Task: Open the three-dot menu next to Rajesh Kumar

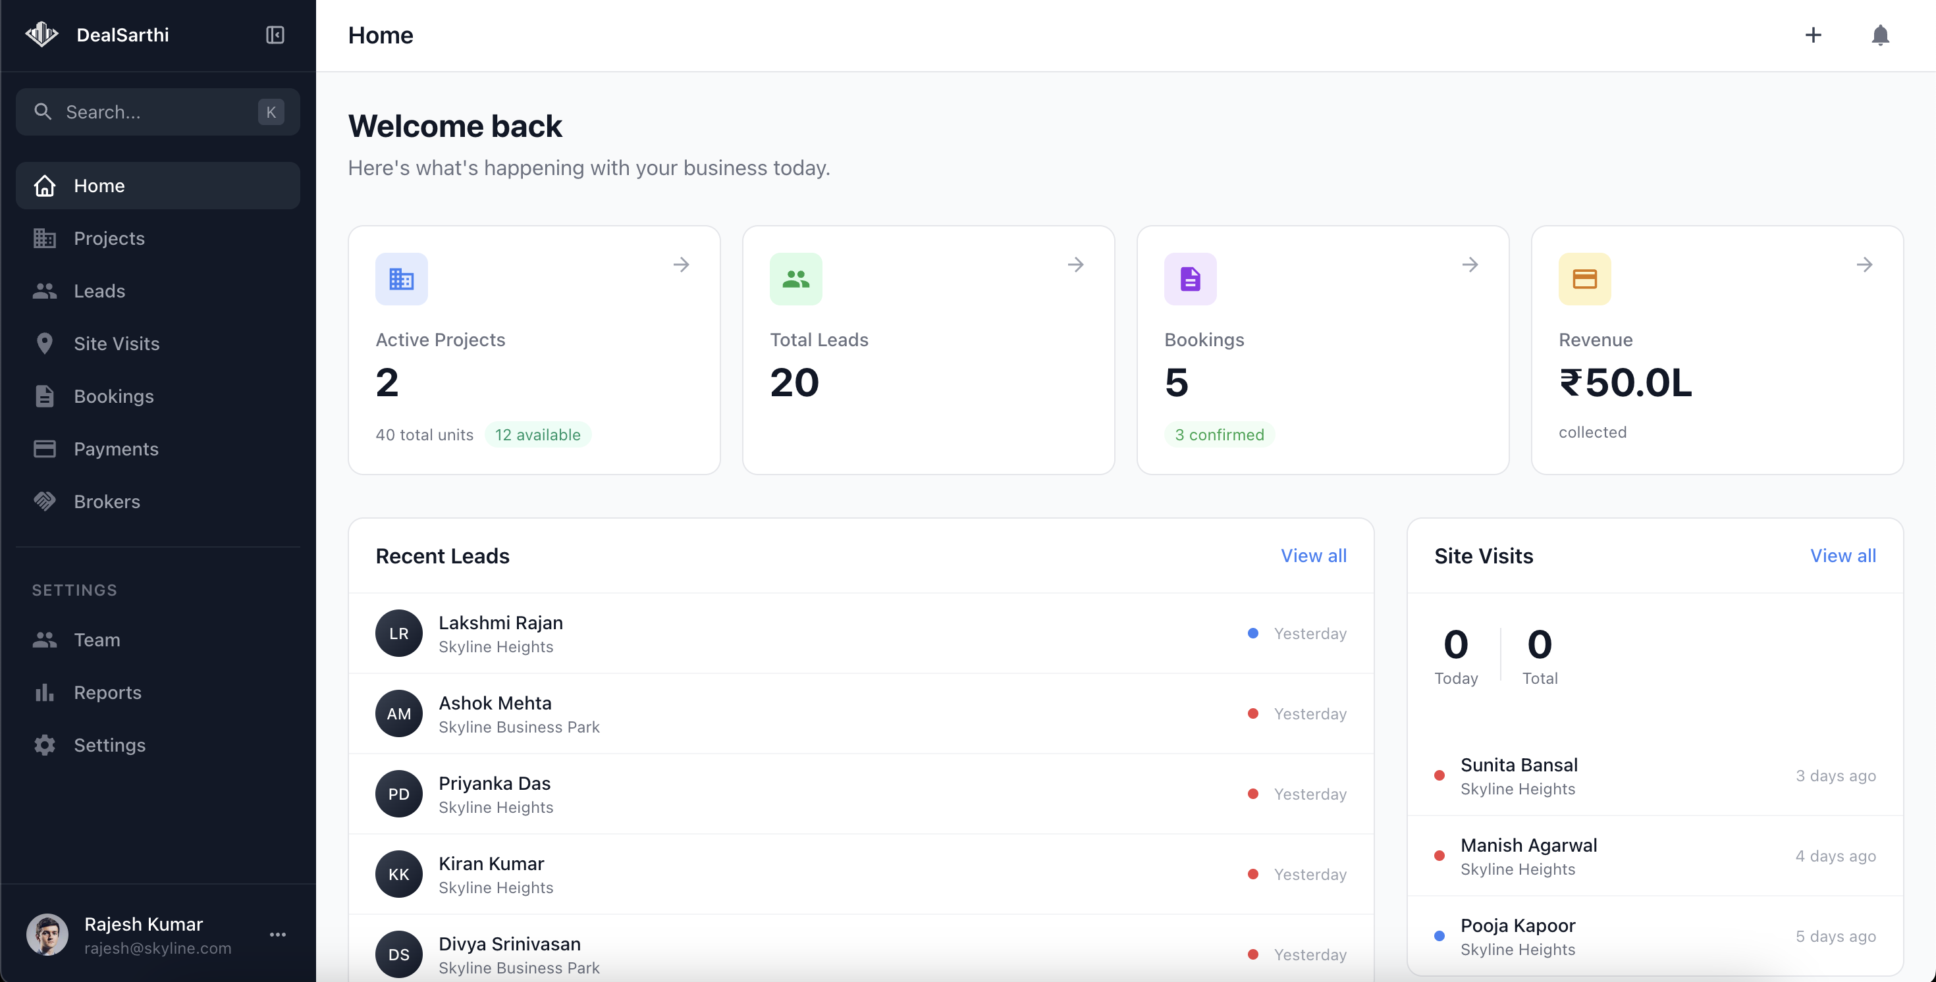Action: click(x=277, y=935)
